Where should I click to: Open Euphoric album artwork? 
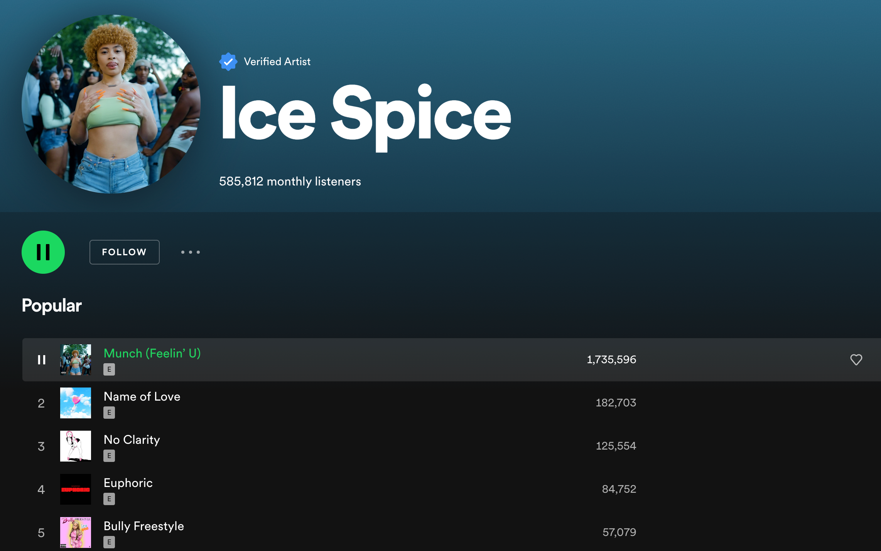[x=76, y=489]
